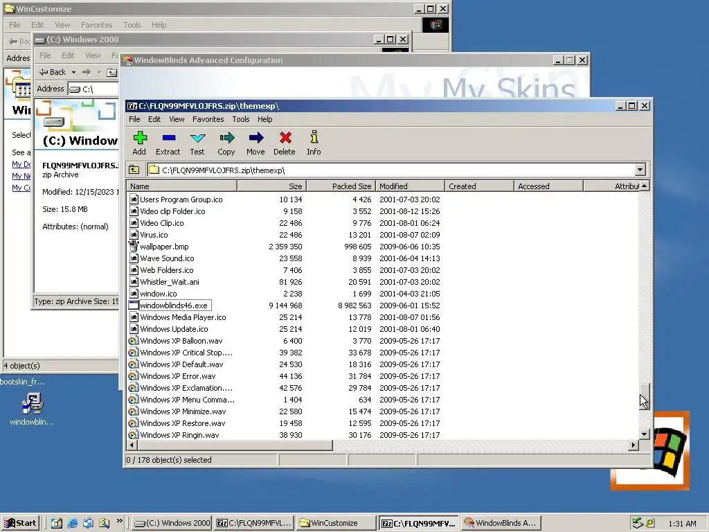Click the Internet Explorer quick launch icon
Viewport: 709px width, 532px height.
(x=72, y=523)
